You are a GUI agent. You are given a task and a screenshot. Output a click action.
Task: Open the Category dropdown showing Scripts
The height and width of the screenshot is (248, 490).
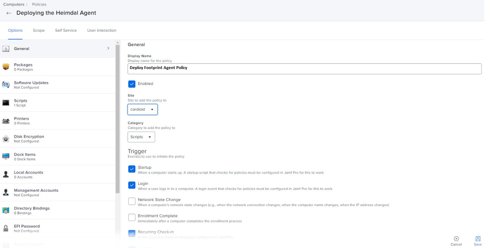click(x=141, y=137)
